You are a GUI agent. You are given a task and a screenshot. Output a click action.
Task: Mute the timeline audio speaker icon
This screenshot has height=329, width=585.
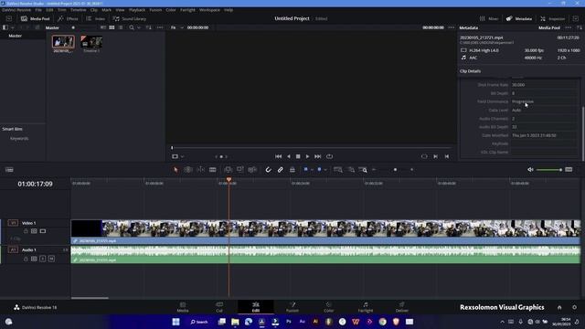(x=530, y=170)
